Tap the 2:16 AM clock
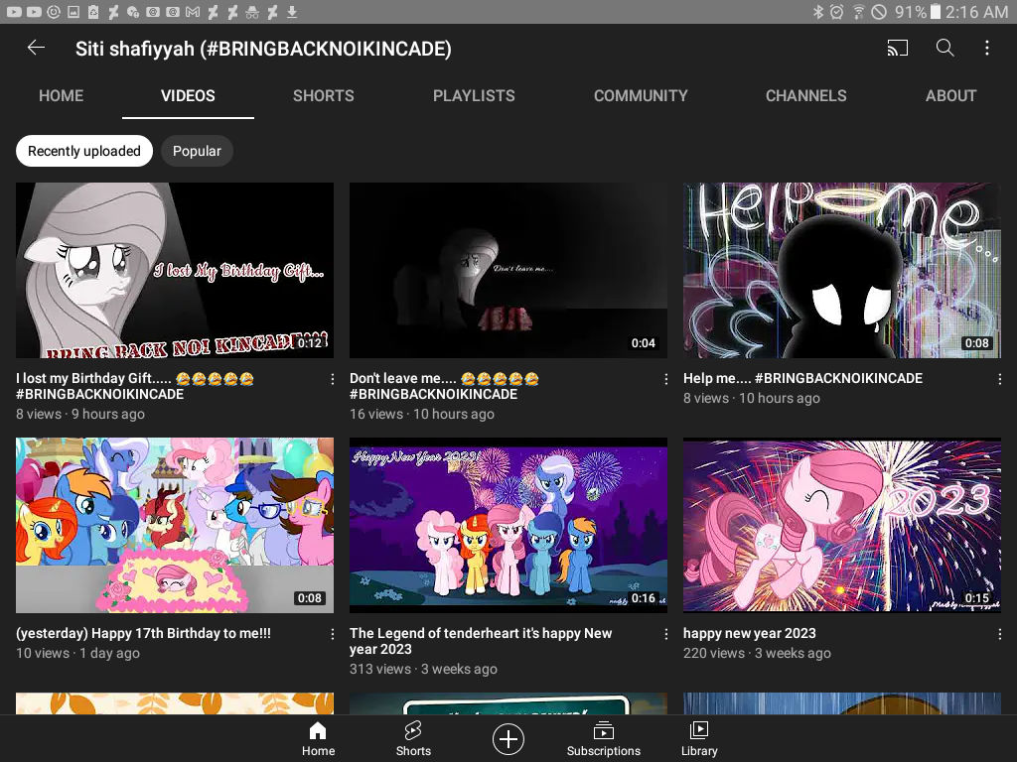 click(976, 12)
